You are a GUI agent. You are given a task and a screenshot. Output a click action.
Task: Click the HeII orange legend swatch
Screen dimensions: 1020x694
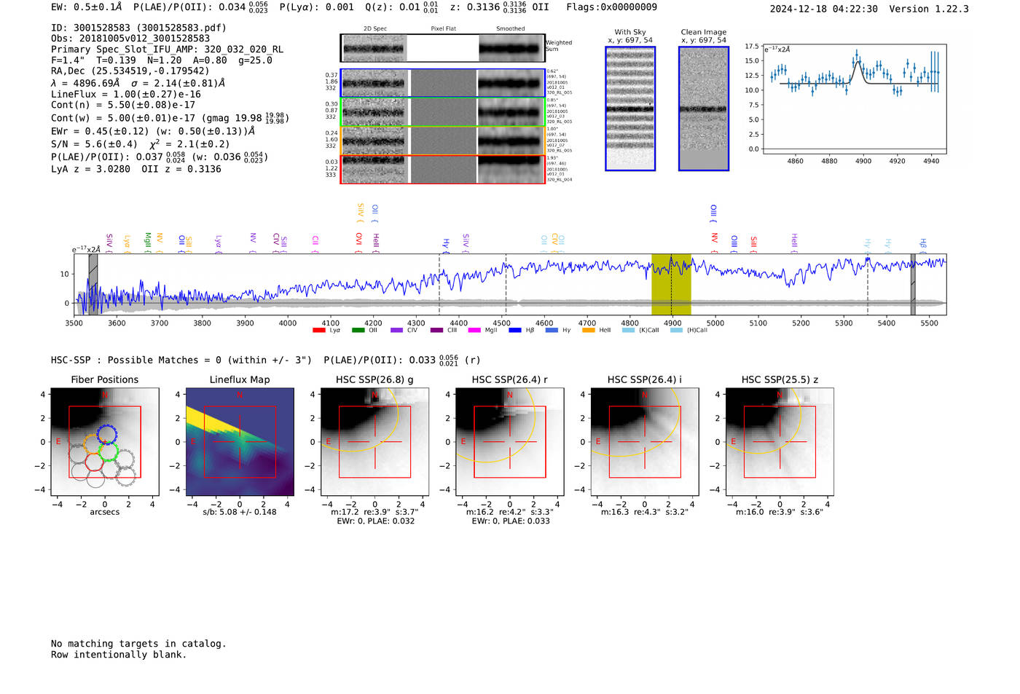[589, 330]
